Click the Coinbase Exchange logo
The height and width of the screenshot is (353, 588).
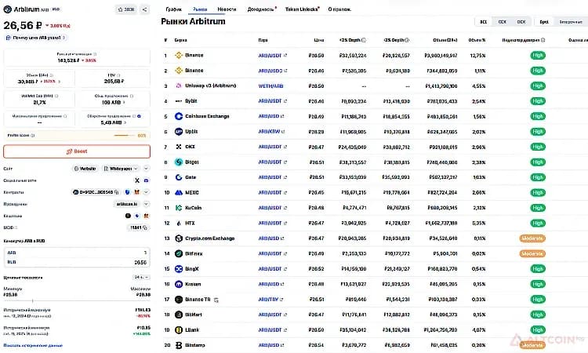pyautogui.click(x=179, y=116)
